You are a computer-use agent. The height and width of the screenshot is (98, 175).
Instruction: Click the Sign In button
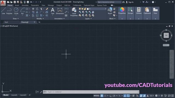click(x=130, y=2)
